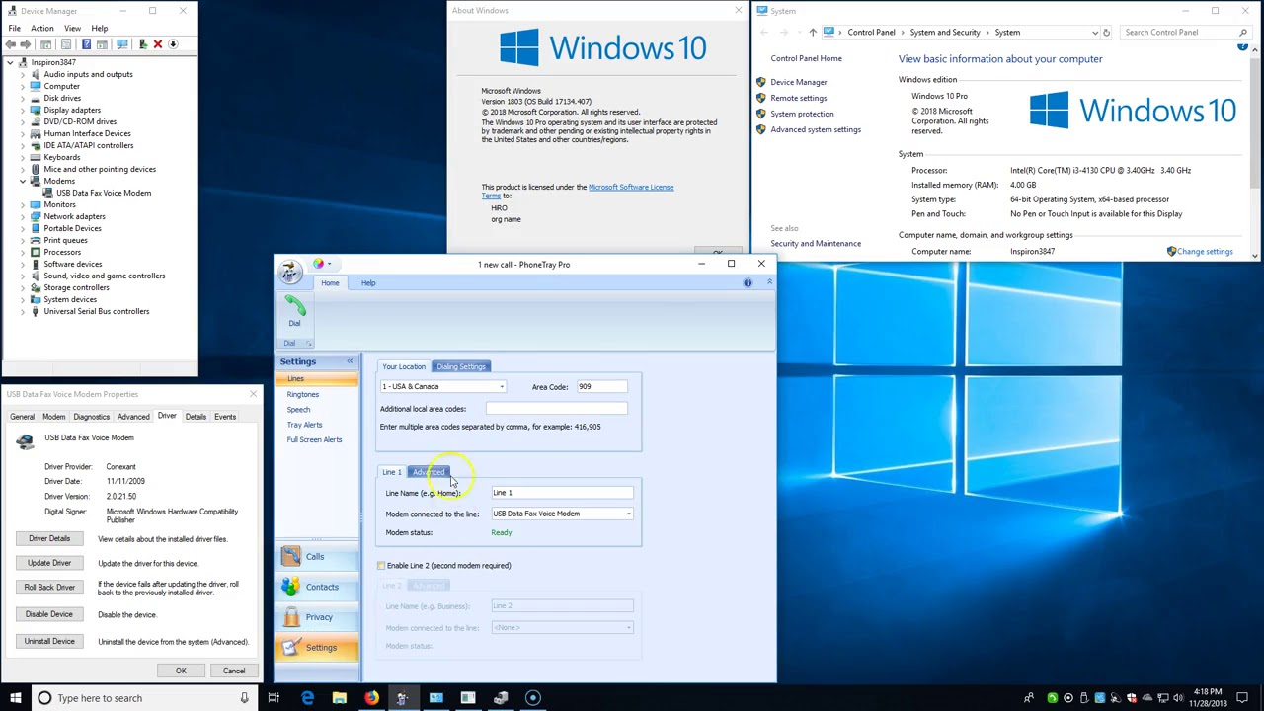Image resolution: width=1264 pixels, height=711 pixels.
Task: Click the Update Driver button
Action: (x=49, y=563)
